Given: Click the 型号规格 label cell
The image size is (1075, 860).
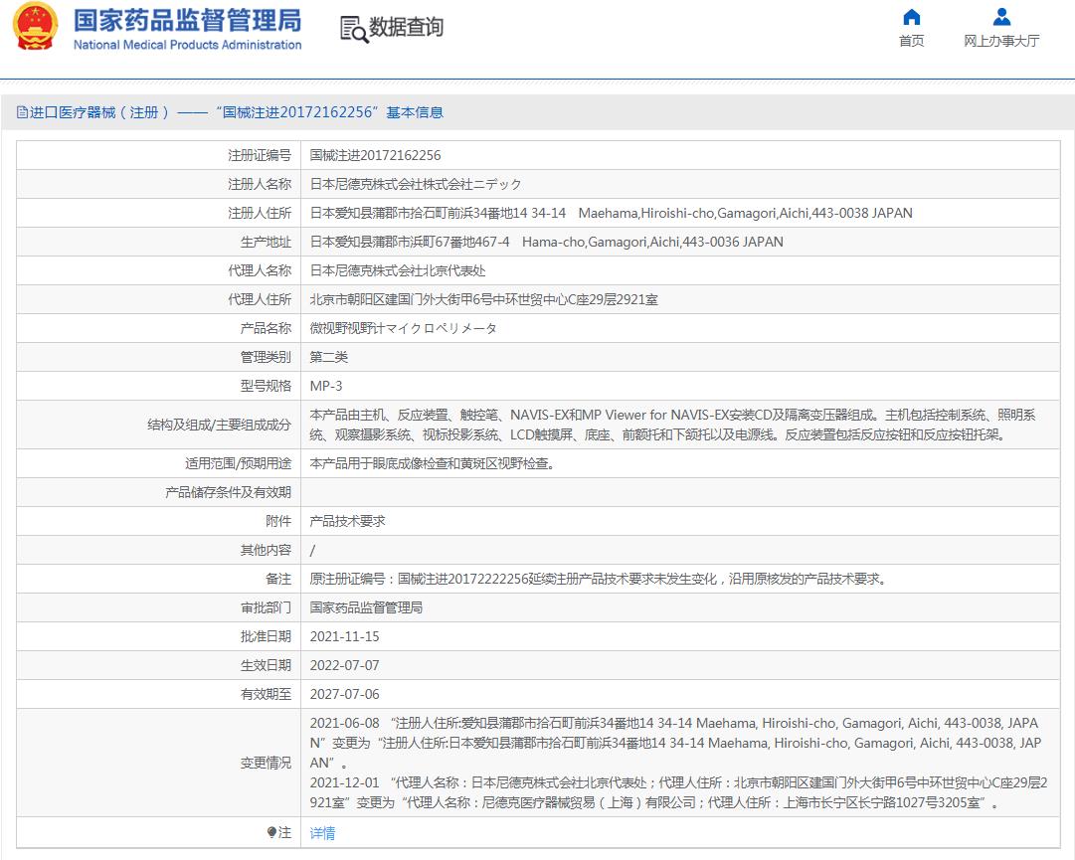Looking at the screenshot, I should (x=158, y=386).
